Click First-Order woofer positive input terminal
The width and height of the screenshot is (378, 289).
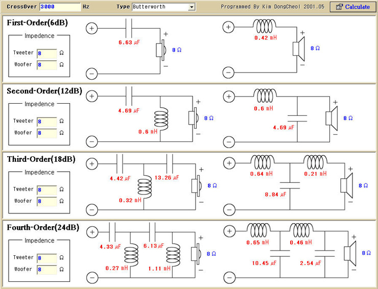[228, 27]
